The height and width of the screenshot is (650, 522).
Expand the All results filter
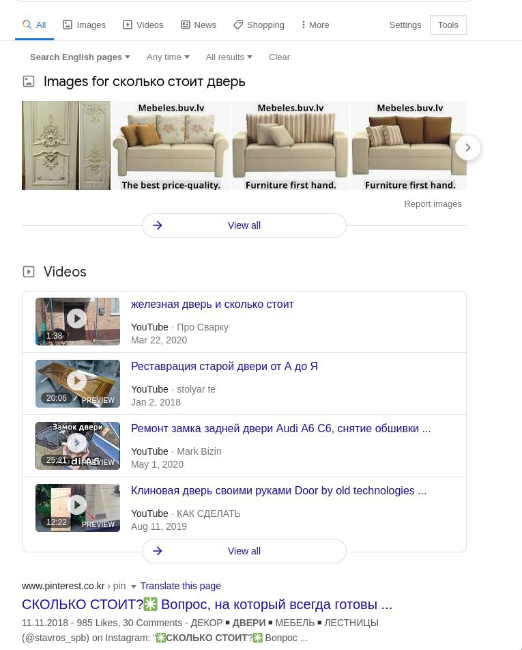pos(229,57)
